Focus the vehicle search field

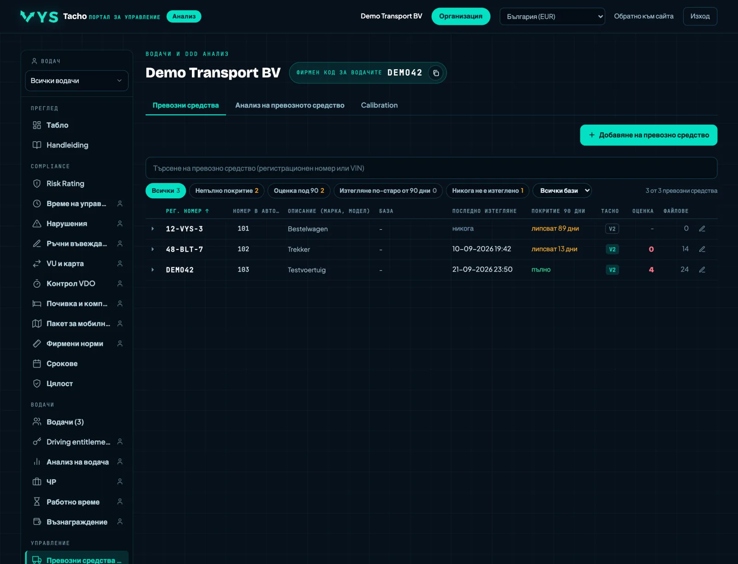tap(431, 168)
